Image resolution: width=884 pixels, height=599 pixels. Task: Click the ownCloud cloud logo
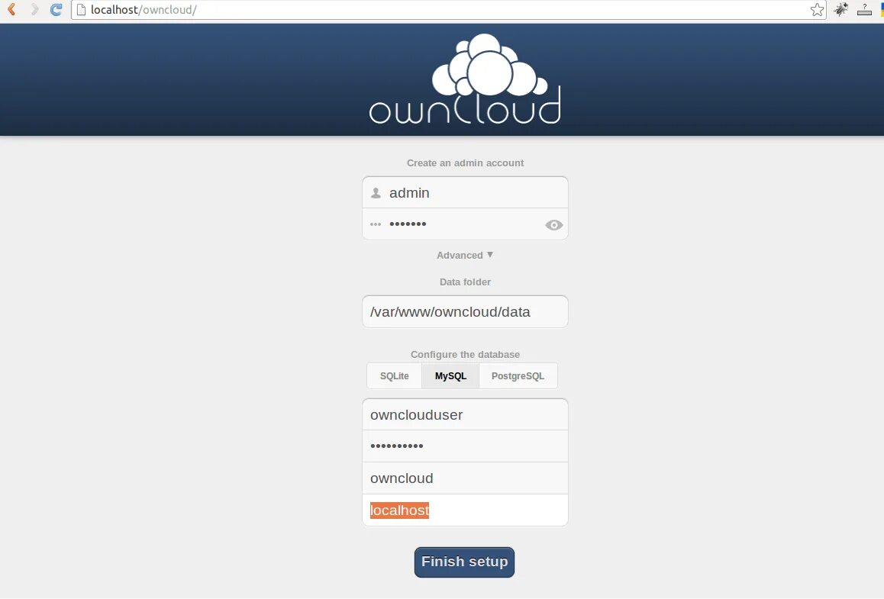465,79
